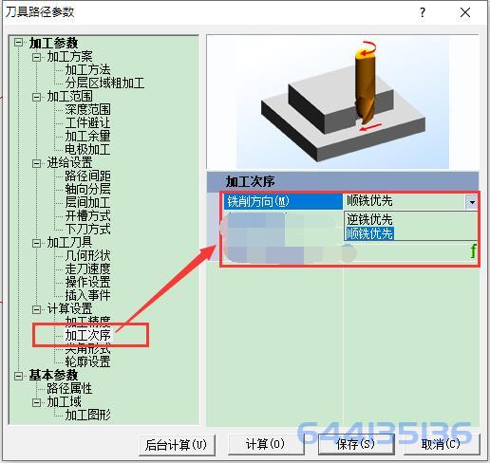Collapse the 基本参数 root node
This screenshot has width=490, height=463.
click(x=19, y=376)
